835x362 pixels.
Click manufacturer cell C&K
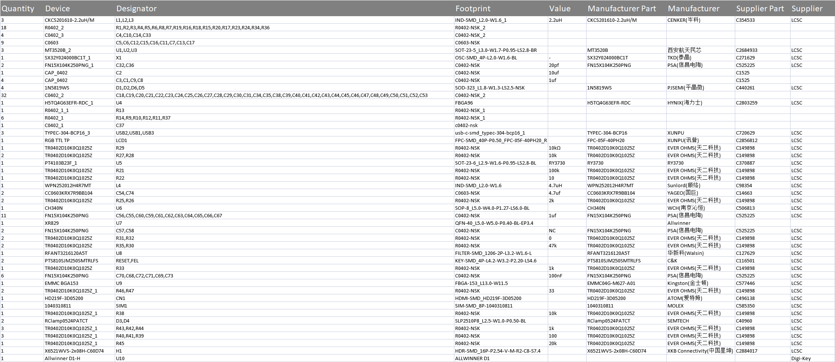pyautogui.click(x=672, y=261)
